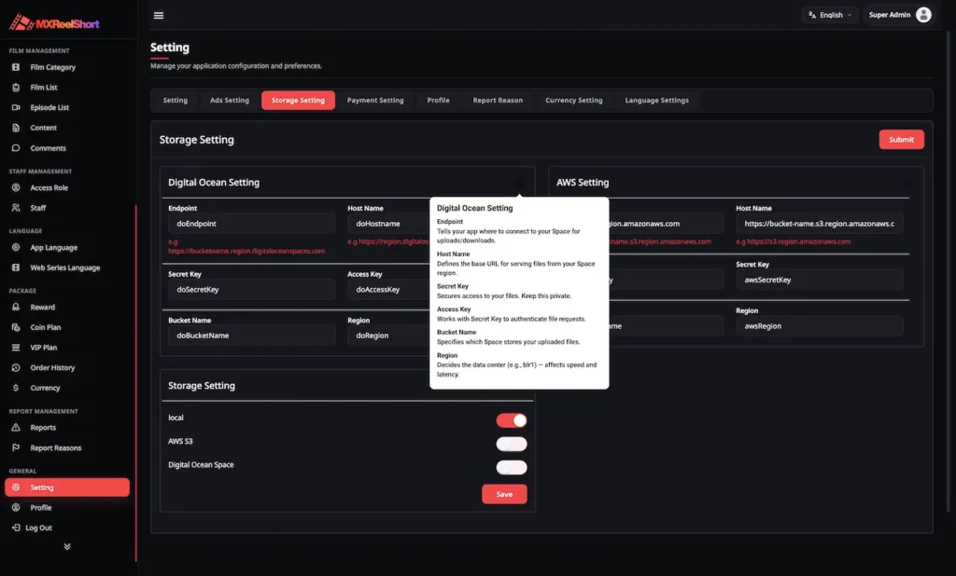Click the sidebar red scrollbar
Viewport: 956px width, 576px height.
(136, 384)
